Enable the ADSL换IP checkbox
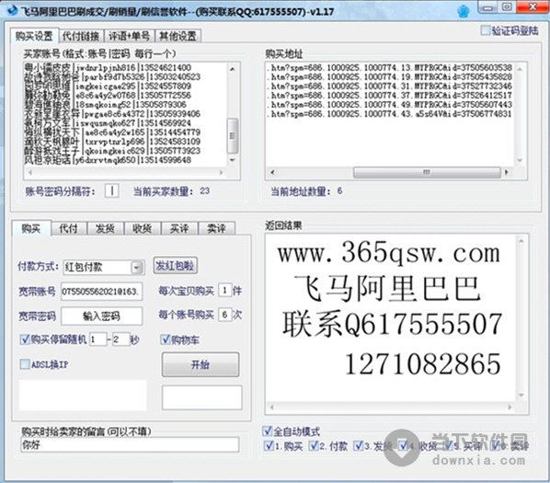This screenshot has width=550, height=483. [25, 364]
